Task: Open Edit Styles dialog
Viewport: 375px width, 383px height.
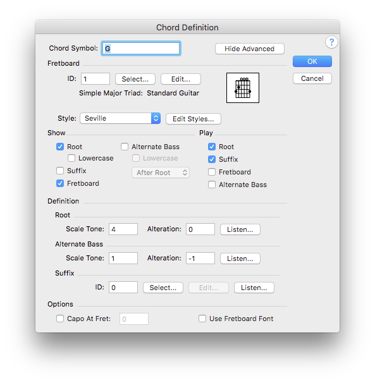Action: [x=194, y=119]
